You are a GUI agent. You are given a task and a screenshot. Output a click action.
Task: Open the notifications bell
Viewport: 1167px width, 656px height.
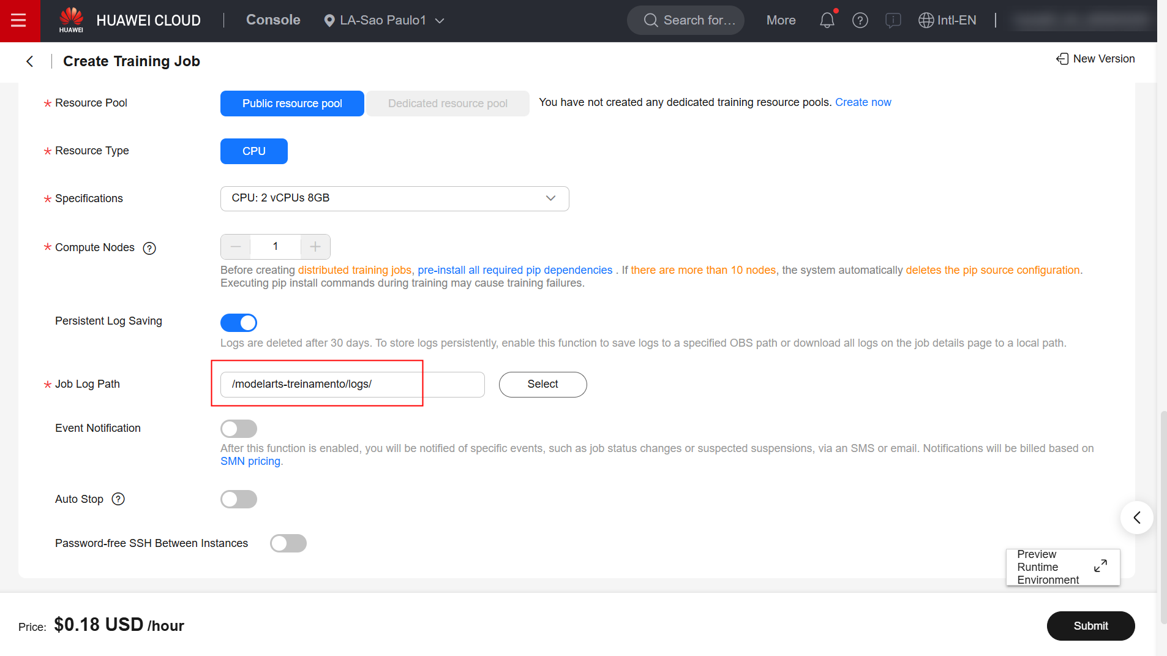point(827,20)
